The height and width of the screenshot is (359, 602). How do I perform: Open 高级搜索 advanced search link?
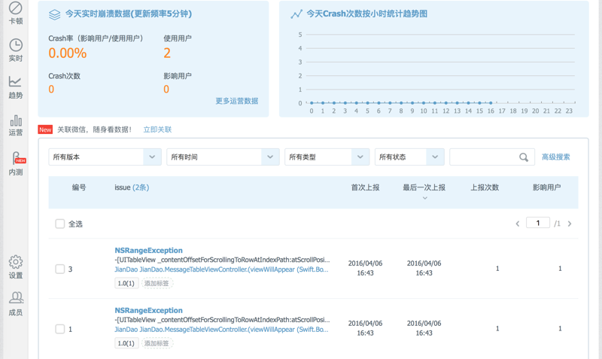coord(555,157)
